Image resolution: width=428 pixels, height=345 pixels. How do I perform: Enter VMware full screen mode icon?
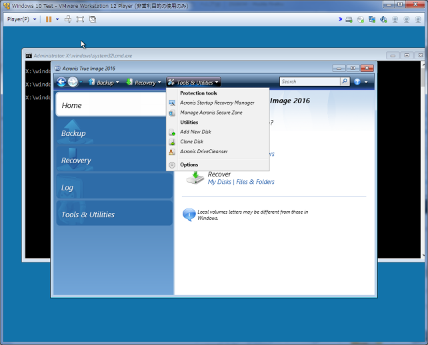[x=80, y=19]
